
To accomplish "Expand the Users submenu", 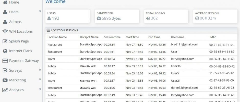I will coord(40,11).
